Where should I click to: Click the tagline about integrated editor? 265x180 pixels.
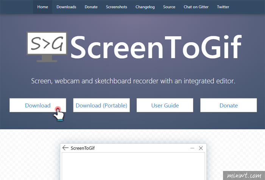click(x=133, y=81)
